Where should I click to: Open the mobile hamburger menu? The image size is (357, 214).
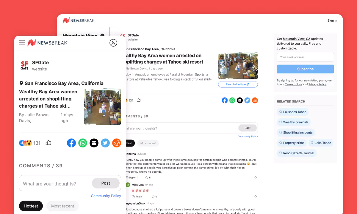point(22,43)
